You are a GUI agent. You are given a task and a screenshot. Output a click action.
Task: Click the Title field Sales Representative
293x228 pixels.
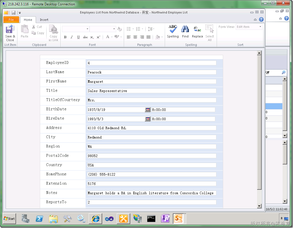click(x=152, y=91)
